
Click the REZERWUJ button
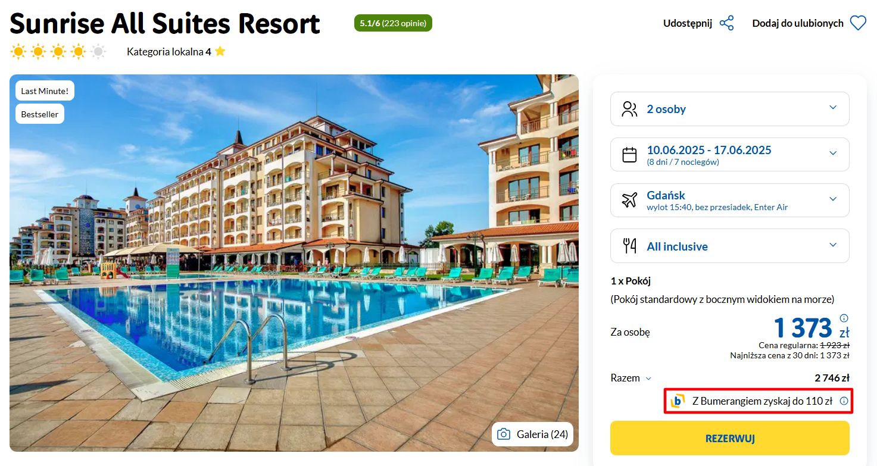click(730, 439)
